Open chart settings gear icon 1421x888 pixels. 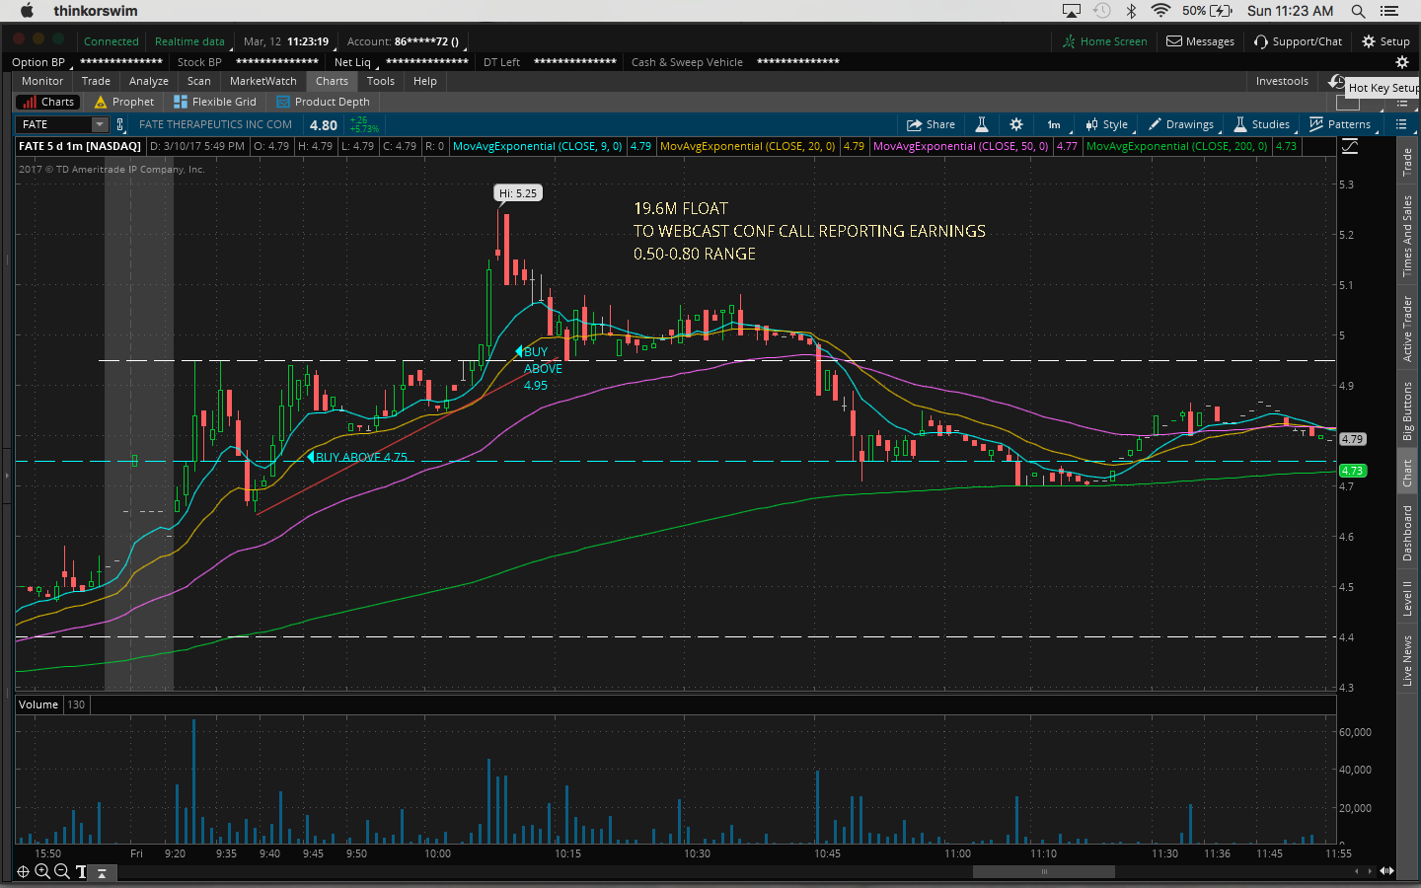pos(1016,124)
